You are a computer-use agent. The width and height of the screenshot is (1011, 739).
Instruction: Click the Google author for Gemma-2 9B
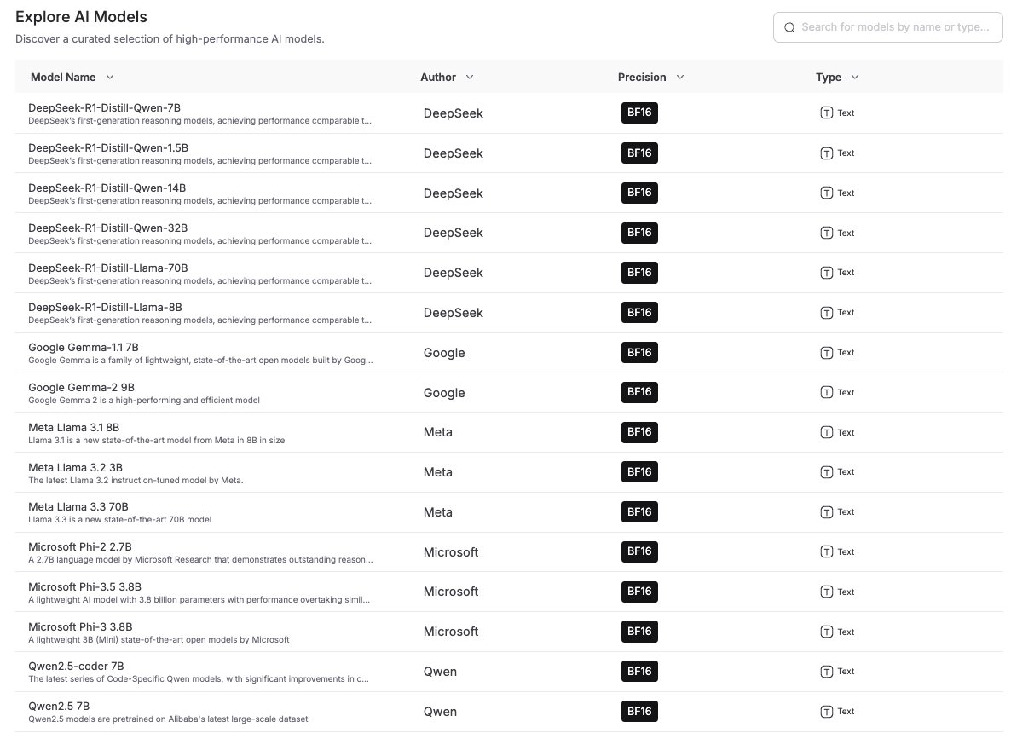tap(444, 393)
